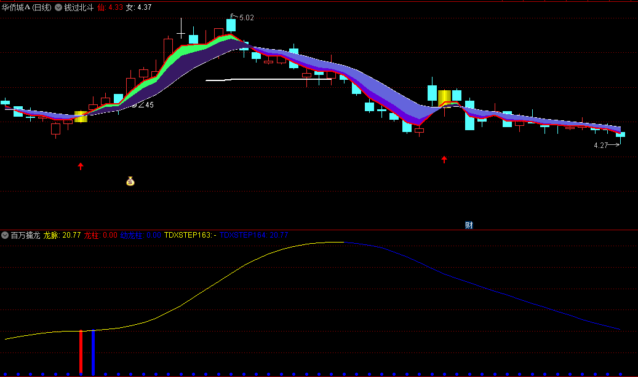Click the last cyan candle near 4.27
This screenshot has width=638, height=377.
click(620, 134)
